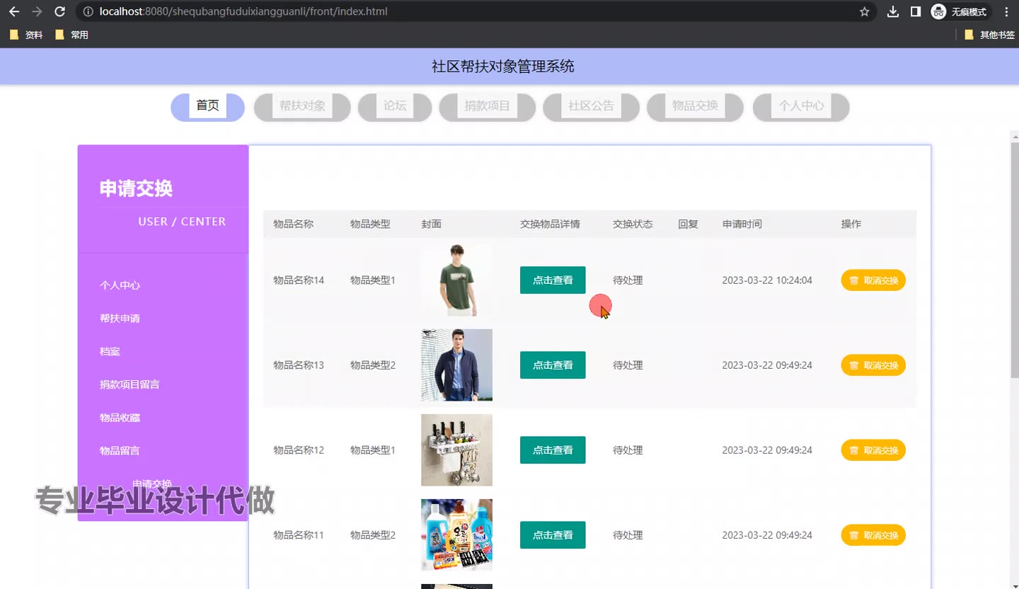Click the 物品类型 column header
Image resolution: width=1019 pixels, height=589 pixels.
tap(370, 224)
